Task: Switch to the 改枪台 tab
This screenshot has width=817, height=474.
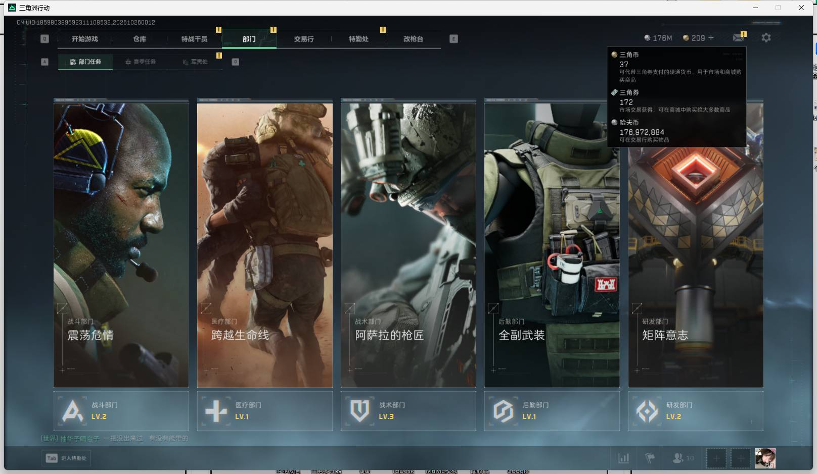Action: [413, 39]
